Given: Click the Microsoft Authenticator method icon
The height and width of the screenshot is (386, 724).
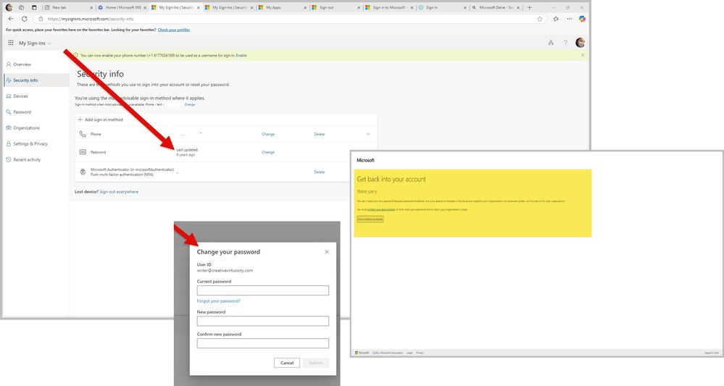Looking at the screenshot, I should coord(83,172).
